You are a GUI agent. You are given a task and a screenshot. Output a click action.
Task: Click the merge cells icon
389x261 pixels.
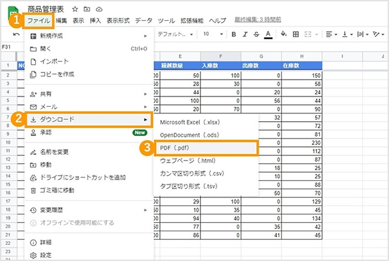[307, 34]
